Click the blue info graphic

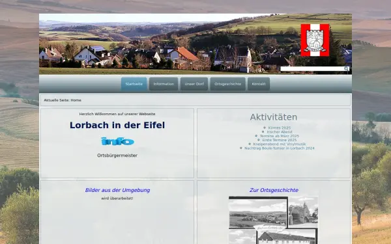[x=117, y=141]
